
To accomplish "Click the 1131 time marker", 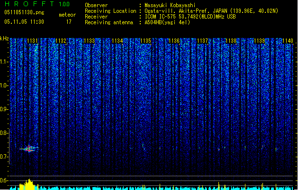I will (x=33, y=41).
